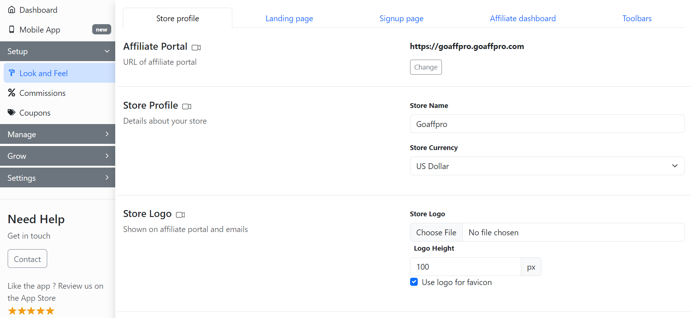Screen dimensions: 691x318
Task: Click the Mobile App phone icon
Action: [x=12, y=30]
